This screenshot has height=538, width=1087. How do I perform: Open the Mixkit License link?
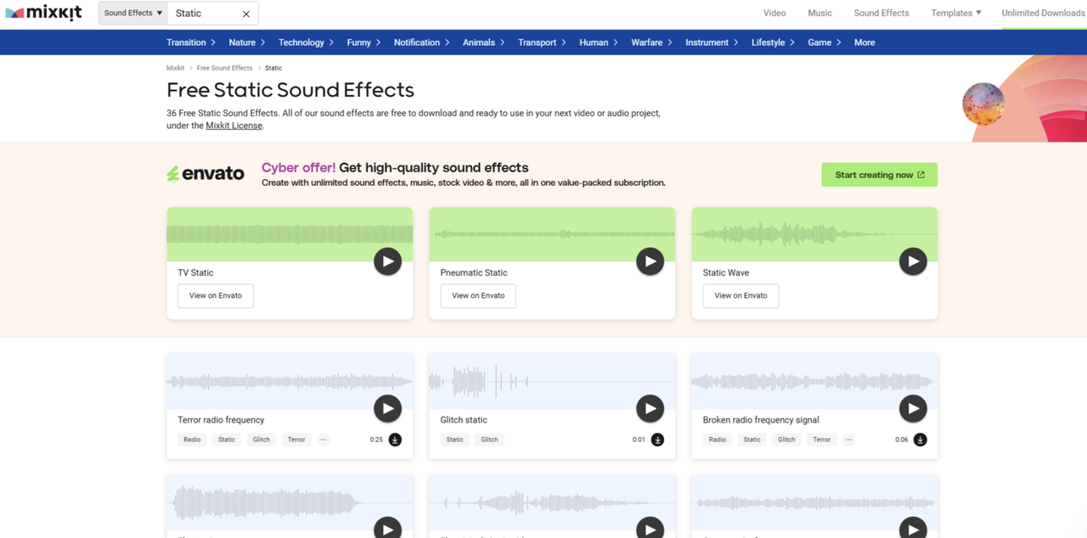(234, 126)
